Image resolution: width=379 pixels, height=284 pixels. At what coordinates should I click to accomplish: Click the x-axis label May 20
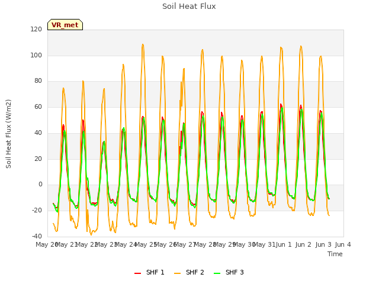(46, 244)
